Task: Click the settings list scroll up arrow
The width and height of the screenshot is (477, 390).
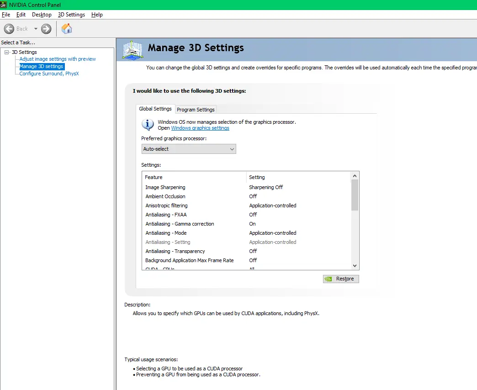Action: 355,176
